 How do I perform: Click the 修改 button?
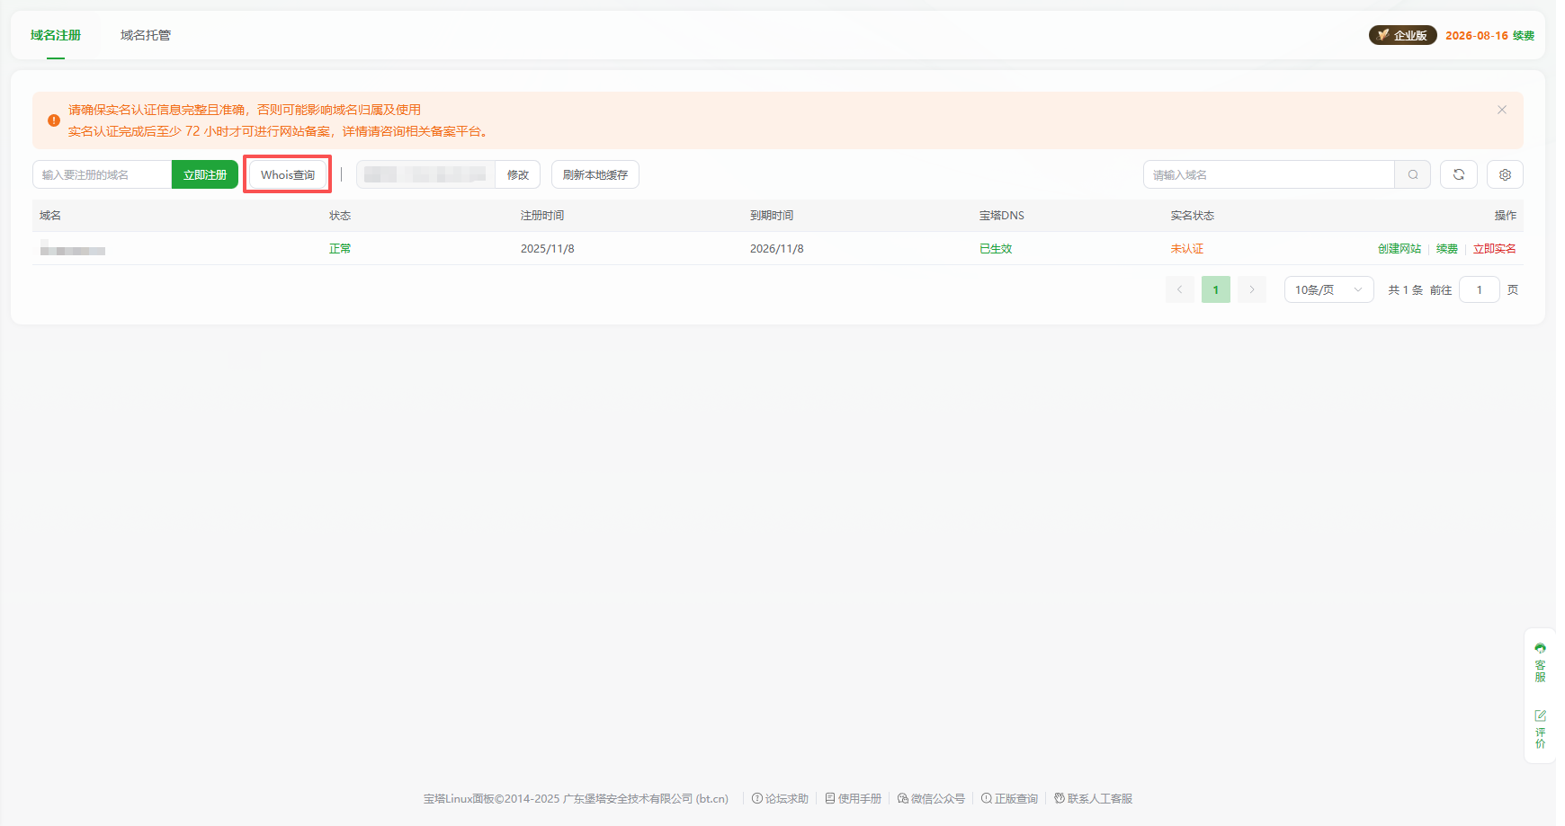click(517, 174)
